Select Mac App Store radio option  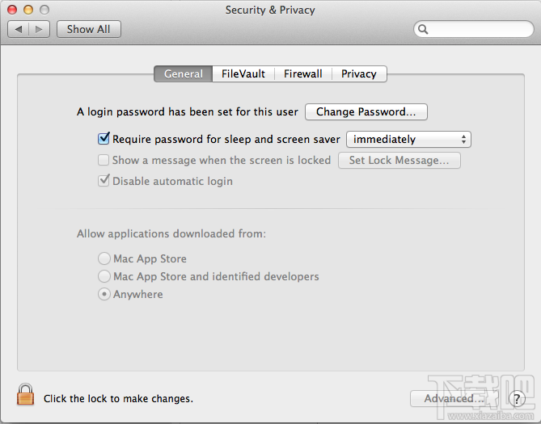click(x=104, y=258)
